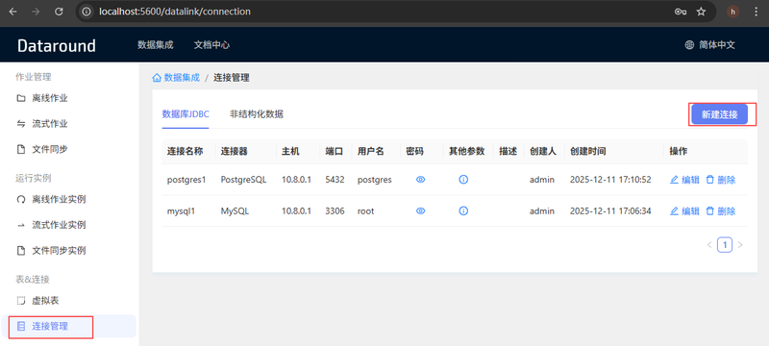Click the browser address bar
This screenshot has width=769, height=346.
pyautogui.click(x=373, y=12)
